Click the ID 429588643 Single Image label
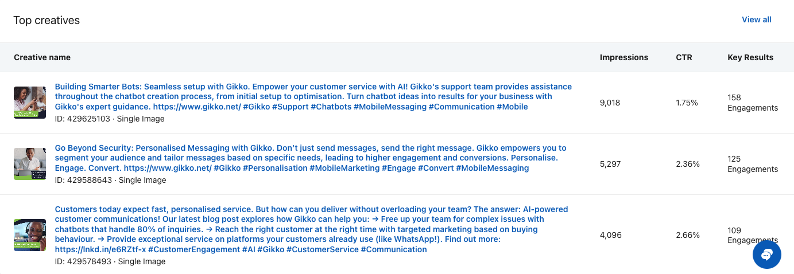The width and height of the screenshot is (794, 274). (110, 180)
